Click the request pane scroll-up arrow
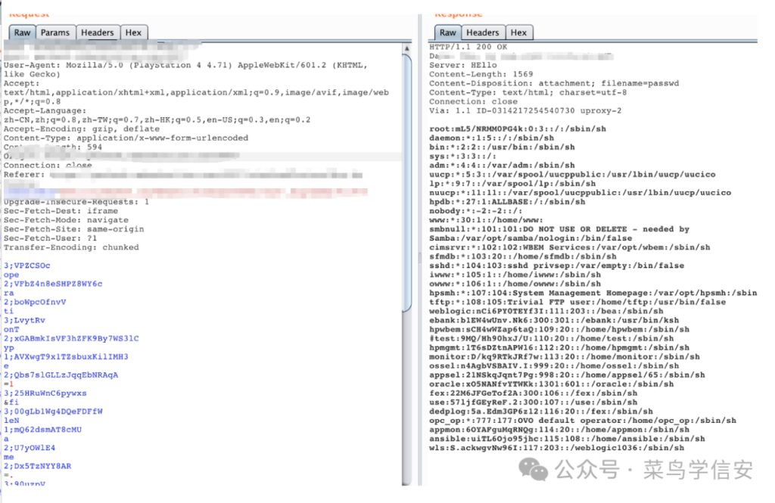Image resolution: width=775 pixels, height=503 pixels. 406,49
